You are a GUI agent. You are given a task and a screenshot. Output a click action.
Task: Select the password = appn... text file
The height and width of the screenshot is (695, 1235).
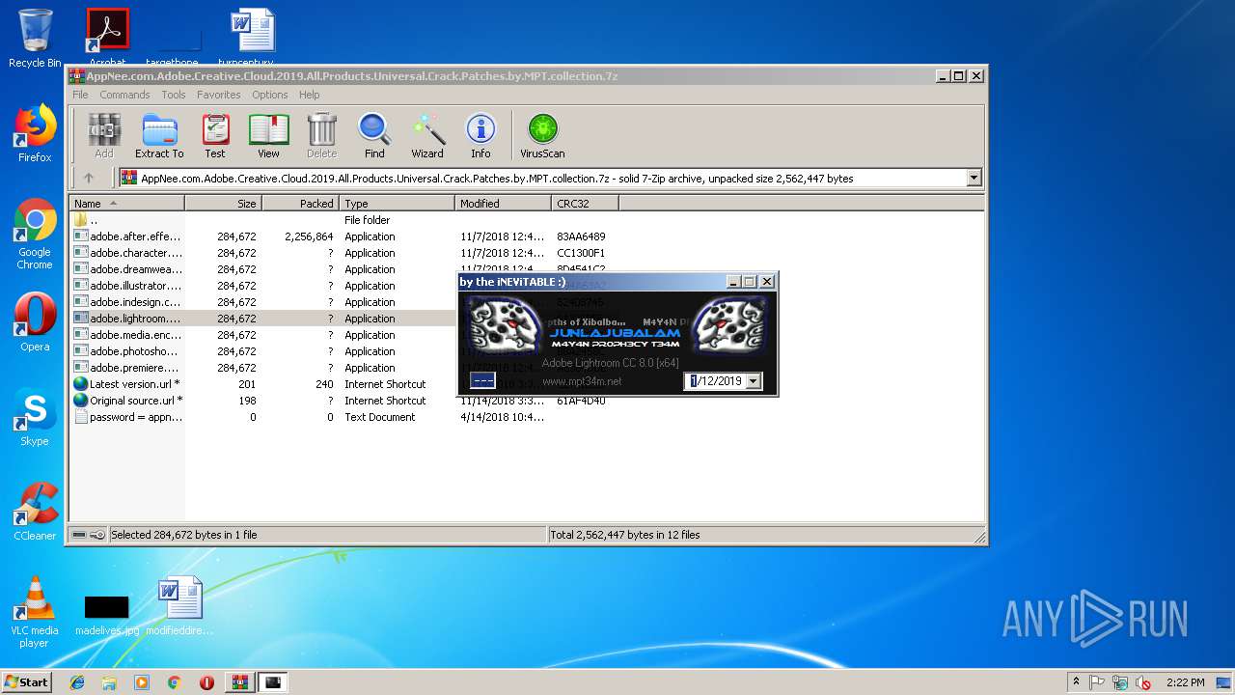coord(126,417)
